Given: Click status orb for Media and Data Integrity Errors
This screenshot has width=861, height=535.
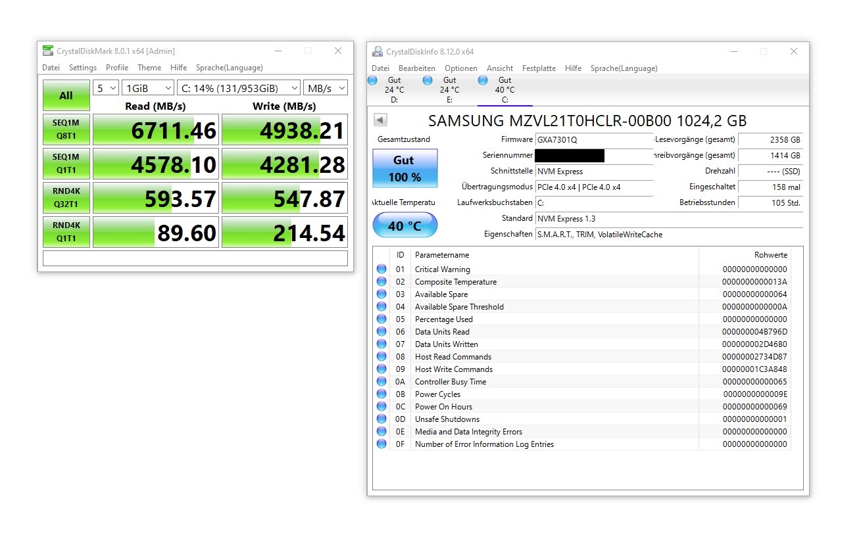Looking at the screenshot, I should point(381,431).
